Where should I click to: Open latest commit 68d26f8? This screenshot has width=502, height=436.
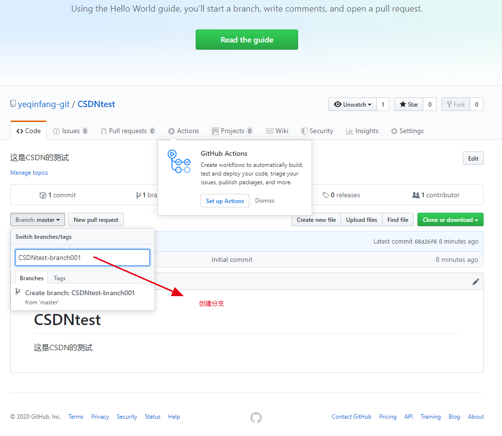click(x=425, y=242)
